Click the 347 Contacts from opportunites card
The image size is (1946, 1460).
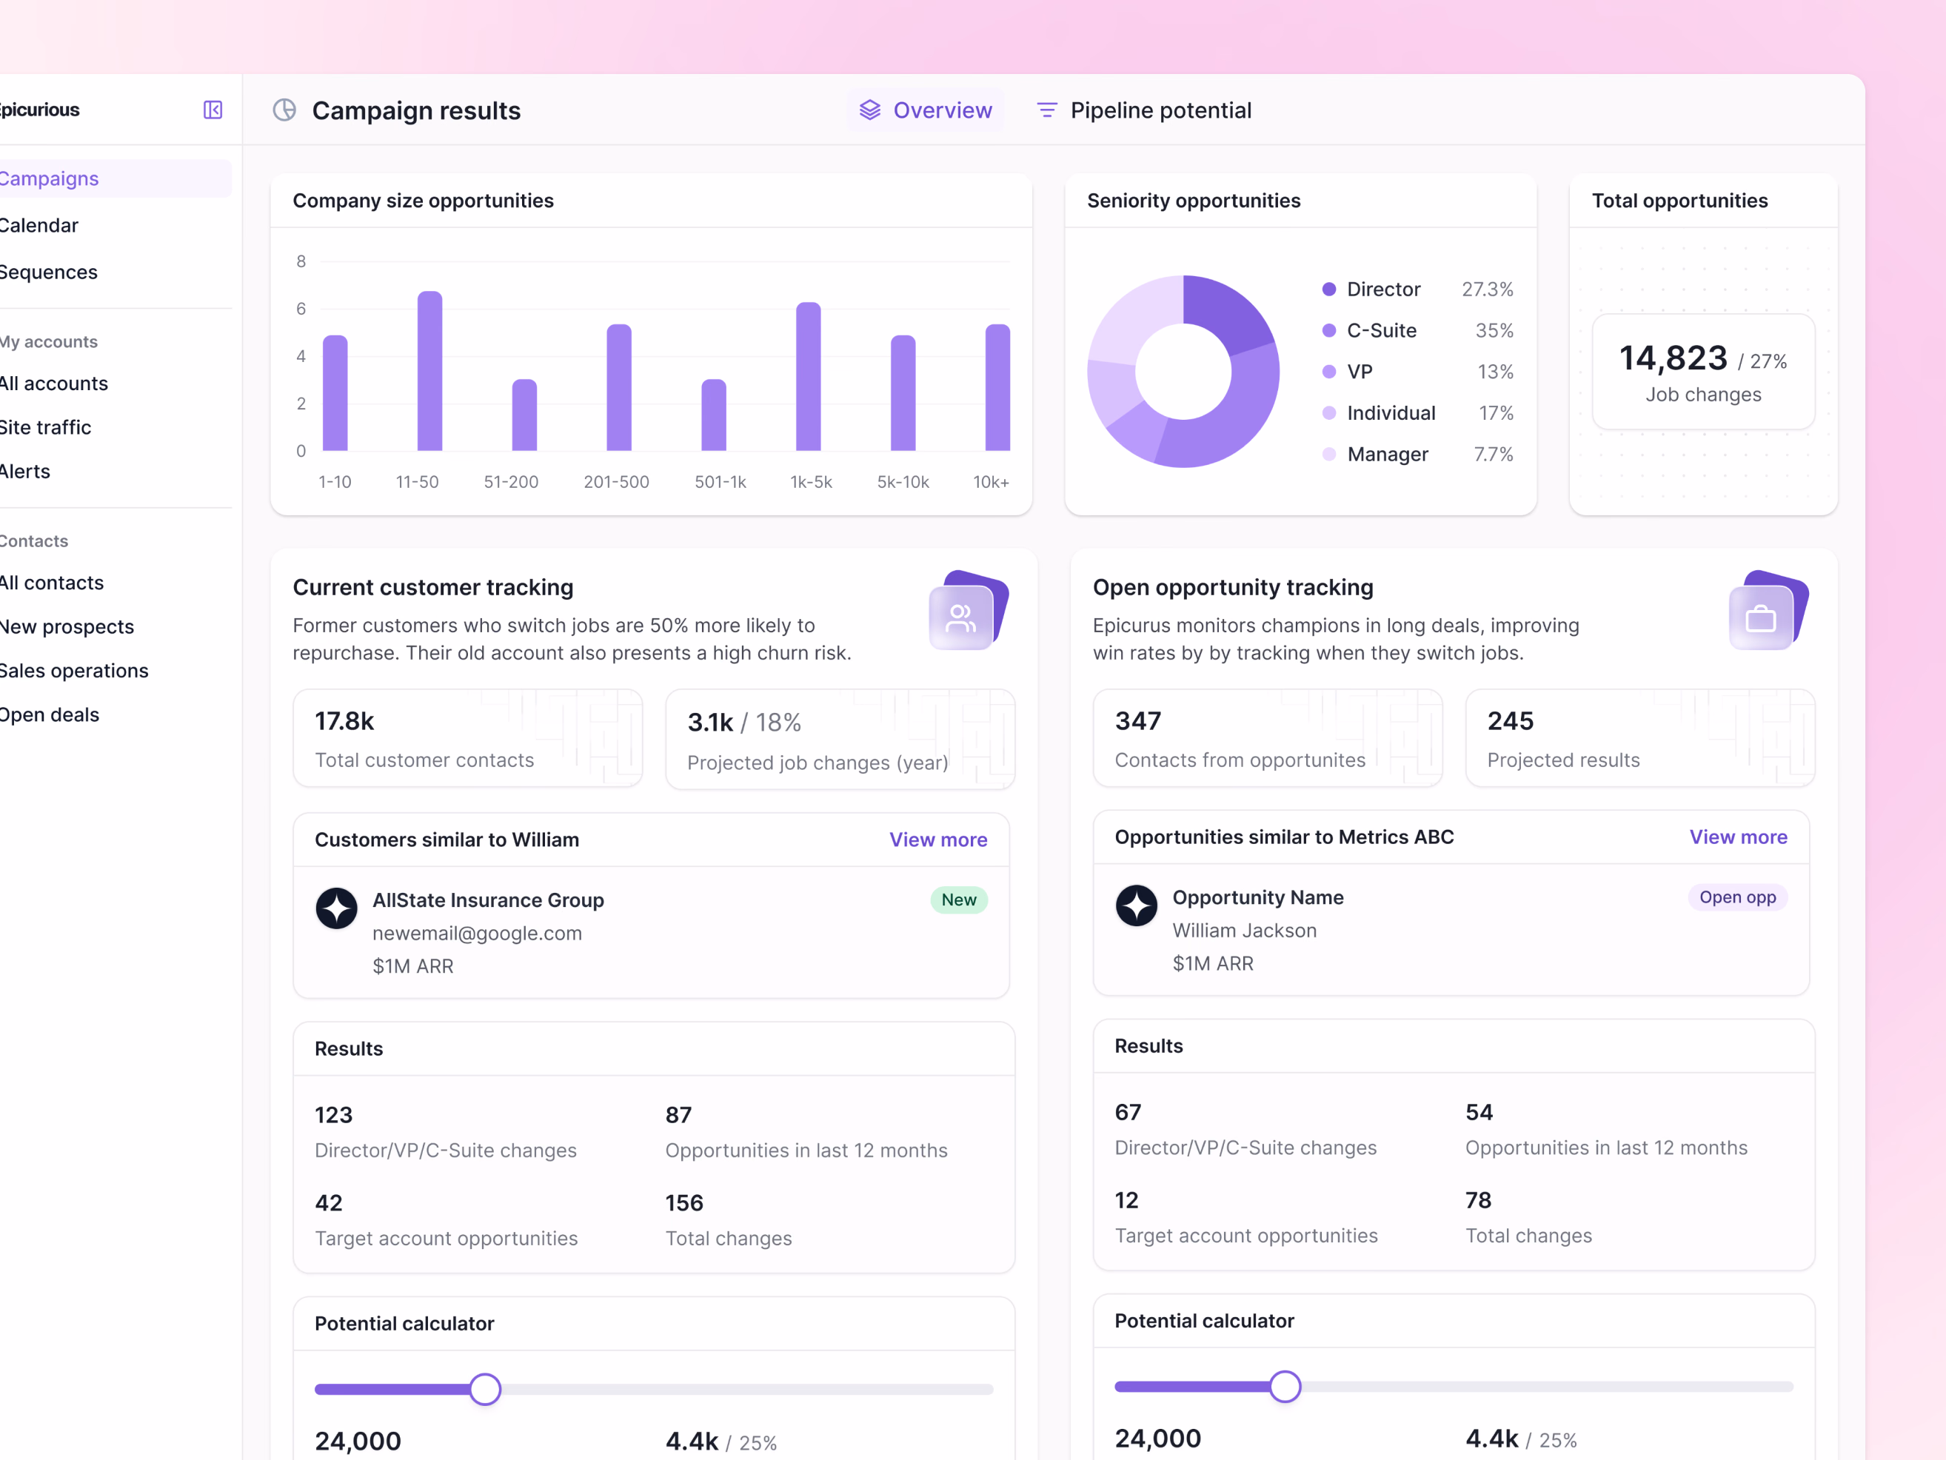pyautogui.click(x=1267, y=738)
